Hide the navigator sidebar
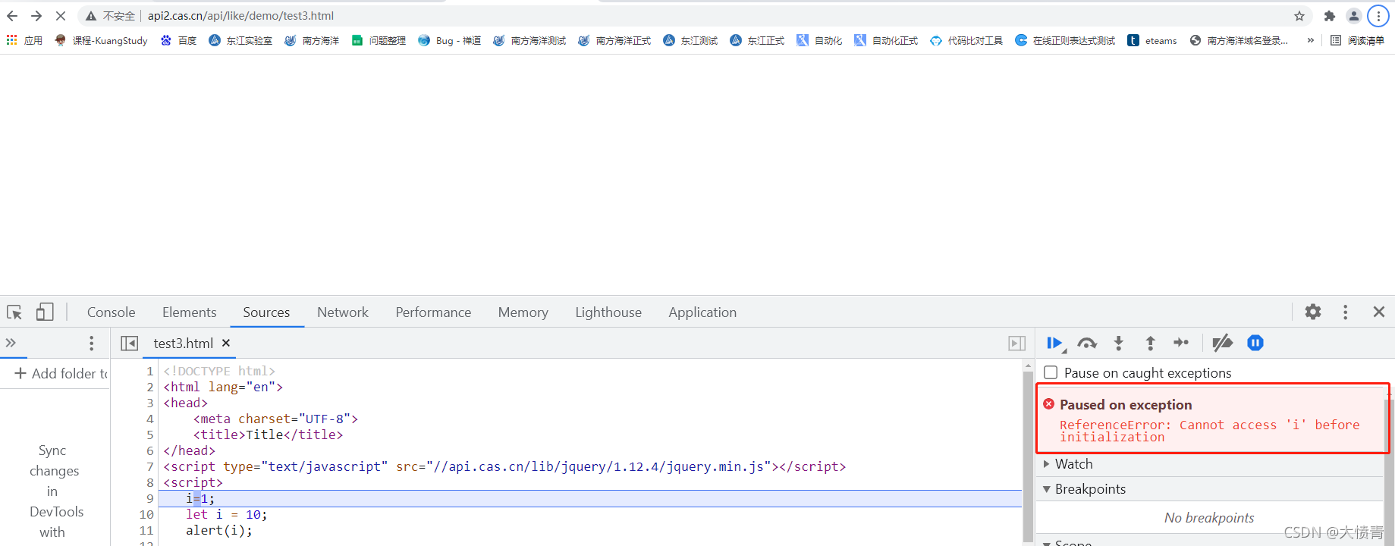This screenshot has width=1395, height=546. click(130, 343)
